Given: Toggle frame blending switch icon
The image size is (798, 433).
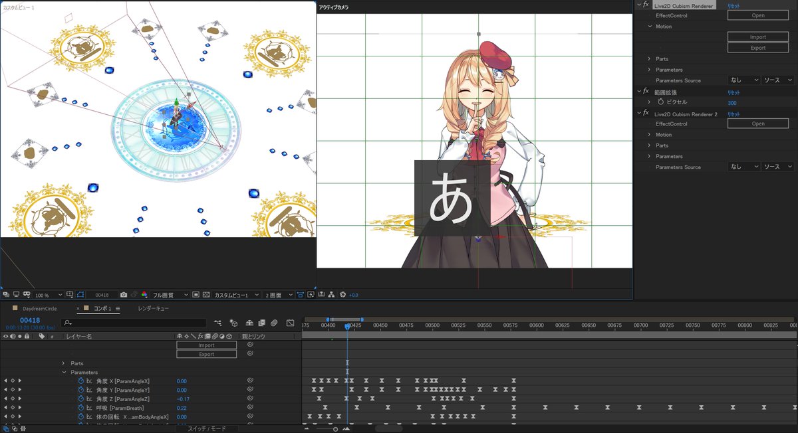Looking at the screenshot, I should [261, 323].
